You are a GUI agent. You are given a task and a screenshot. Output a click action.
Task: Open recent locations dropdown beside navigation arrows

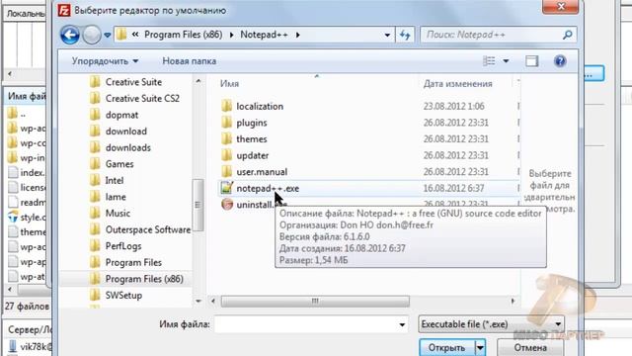tap(108, 36)
